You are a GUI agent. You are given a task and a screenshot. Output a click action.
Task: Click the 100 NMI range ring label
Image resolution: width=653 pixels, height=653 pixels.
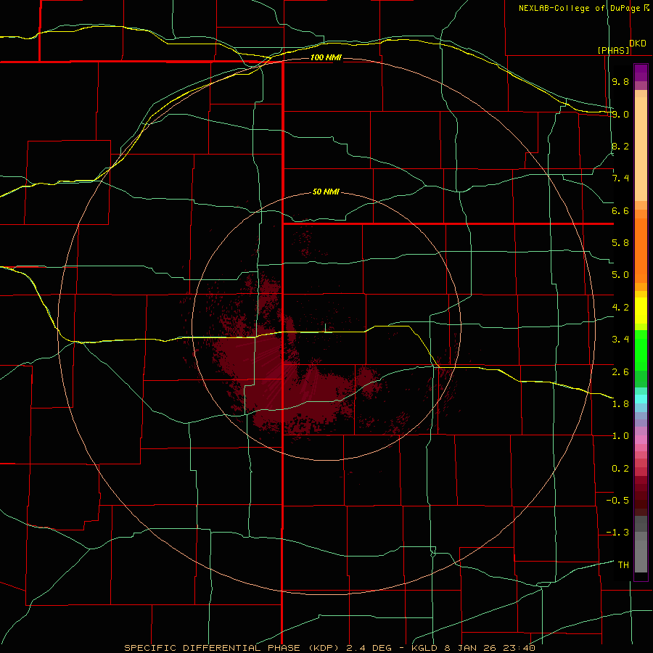coord(326,57)
